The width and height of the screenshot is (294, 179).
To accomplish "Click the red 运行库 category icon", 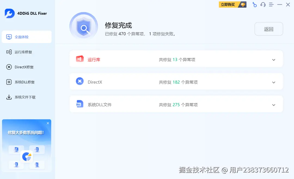I will click(x=80, y=59).
